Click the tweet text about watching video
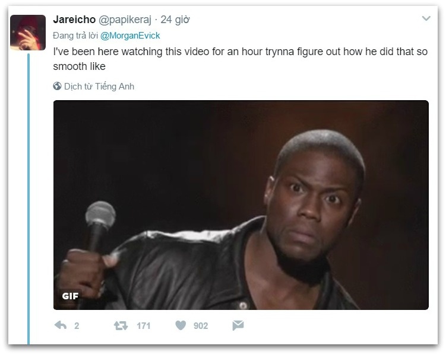 241,59
